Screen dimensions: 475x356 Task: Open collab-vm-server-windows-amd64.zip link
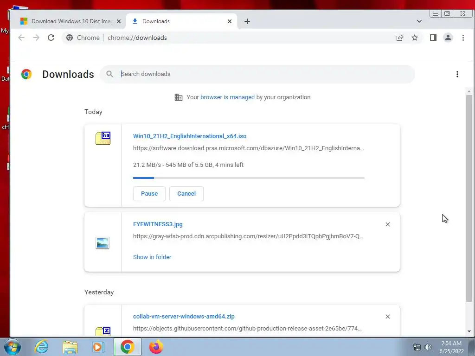[184, 316]
